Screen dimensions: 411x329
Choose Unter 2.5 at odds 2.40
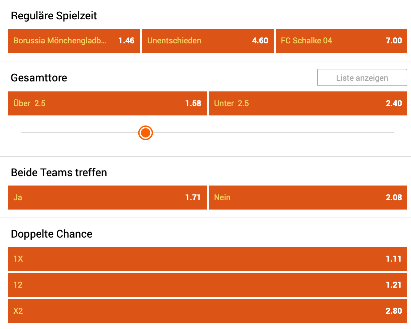point(307,103)
